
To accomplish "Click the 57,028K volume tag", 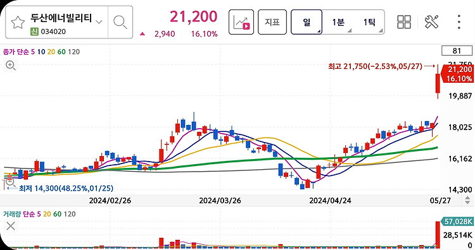I will click(457, 222).
